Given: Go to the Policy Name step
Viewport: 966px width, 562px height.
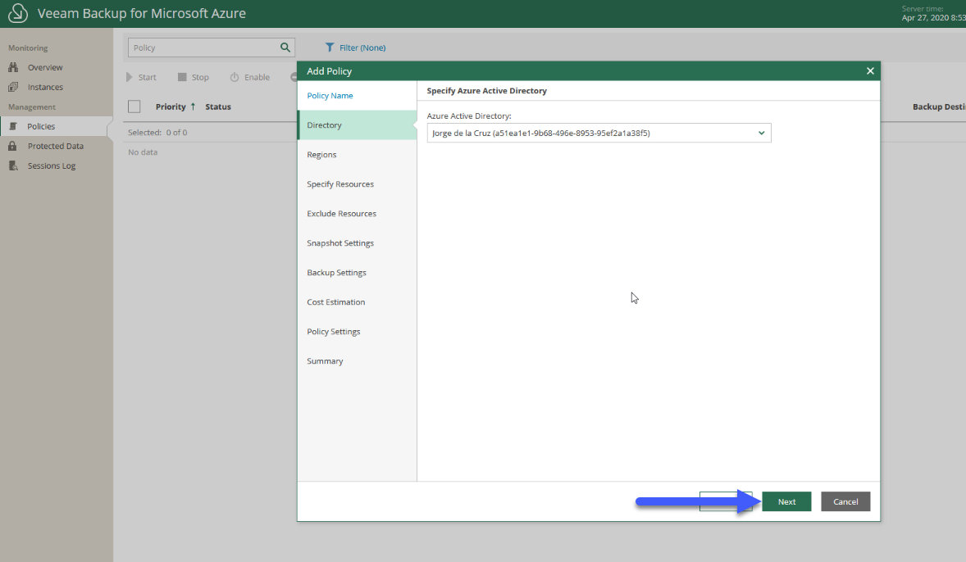Looking at the screenshot, I should pyautogui.click(x=330, y=95).
